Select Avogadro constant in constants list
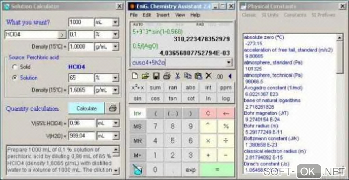 (x=273, y=88)
